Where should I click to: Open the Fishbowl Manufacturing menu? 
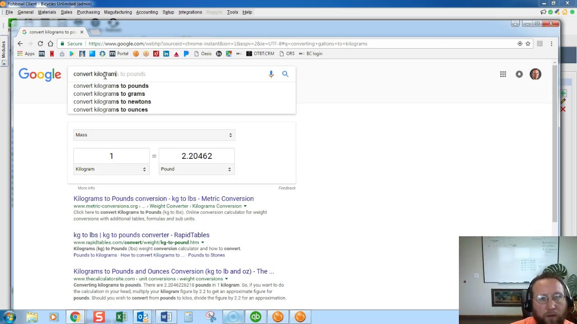pos(118,12)
